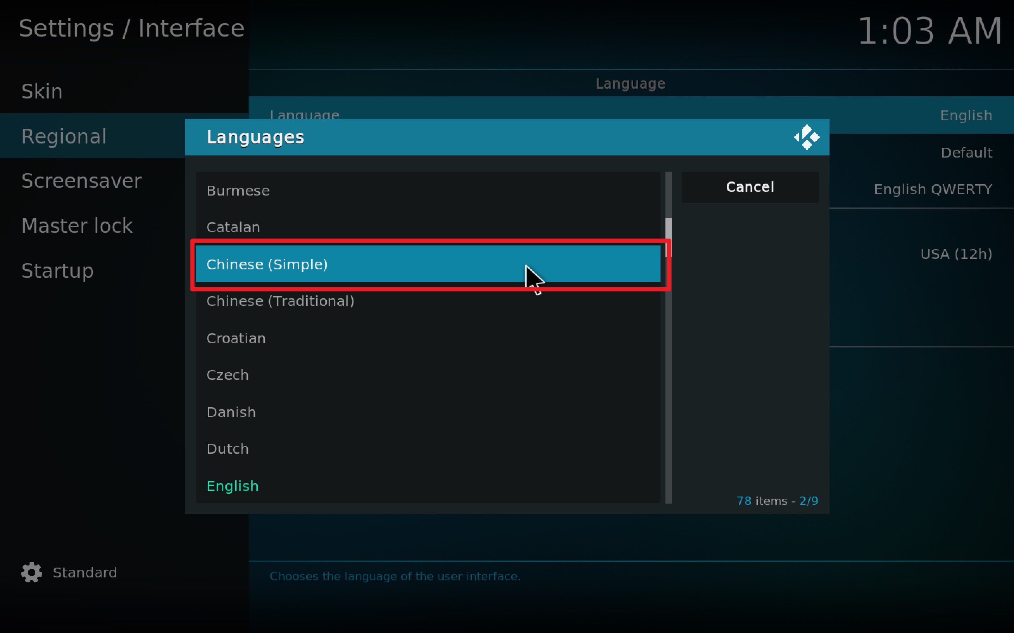Select Chinese (Simple) language
The image size is (1014, 633).
(x=267, y=264)
